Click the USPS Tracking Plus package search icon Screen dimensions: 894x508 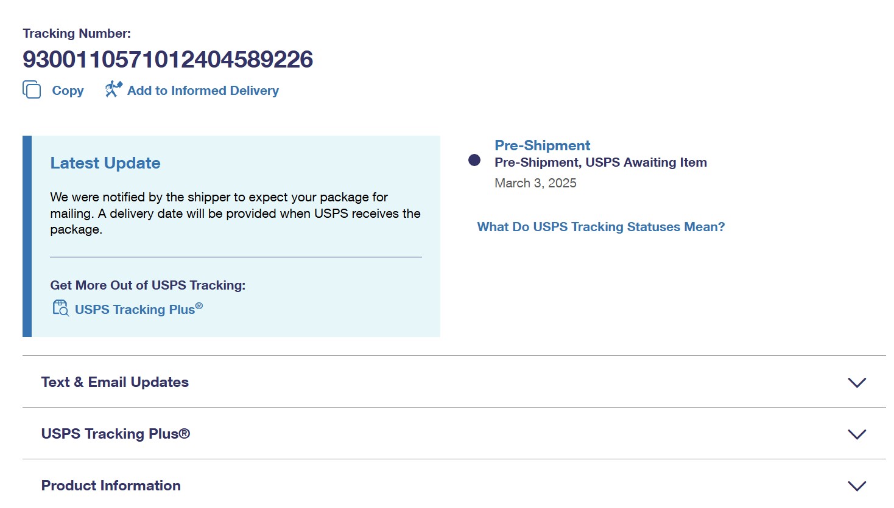tap(60, 308)
